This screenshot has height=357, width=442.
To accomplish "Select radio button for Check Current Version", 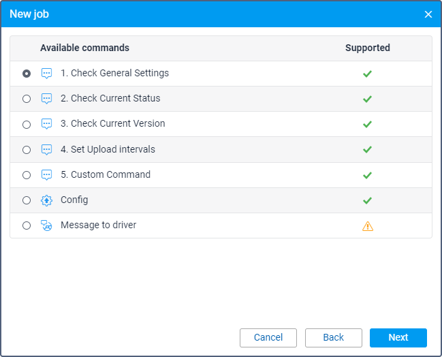I will click(x=27, y=125).
